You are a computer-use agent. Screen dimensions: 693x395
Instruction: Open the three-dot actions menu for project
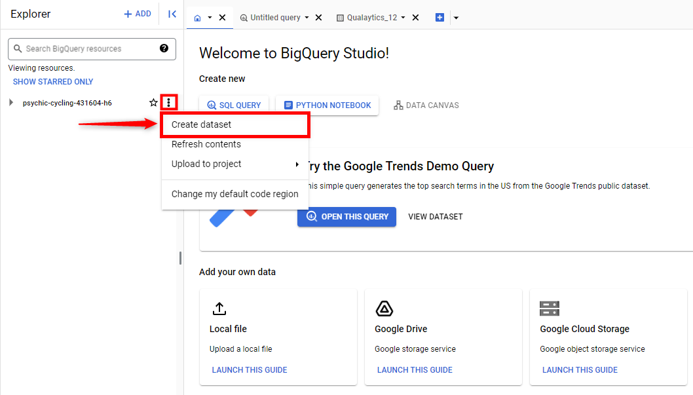point(169,103)
